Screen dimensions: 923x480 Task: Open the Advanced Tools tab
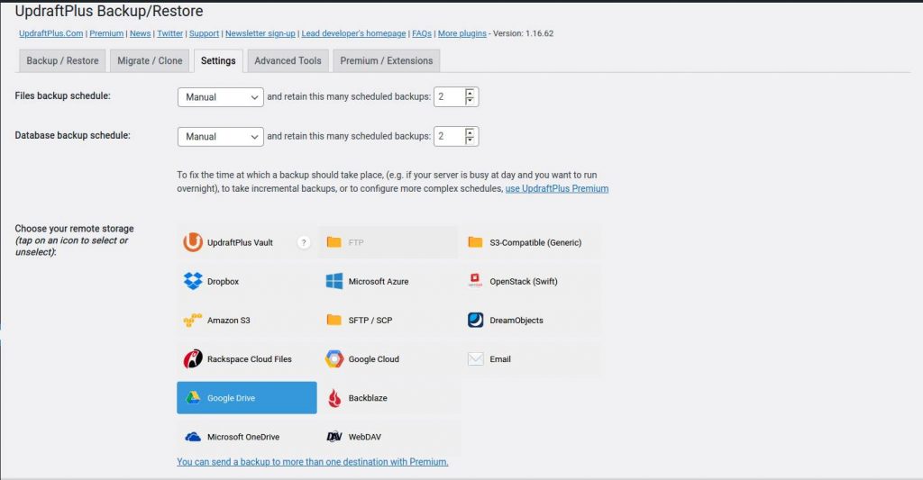coord(288,60)
